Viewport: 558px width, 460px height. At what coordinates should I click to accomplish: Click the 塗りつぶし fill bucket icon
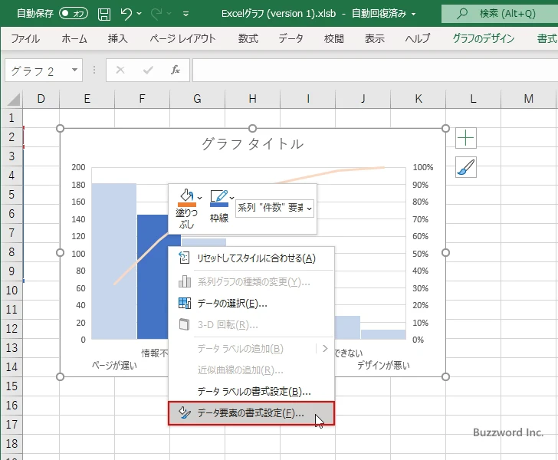click(187, 198)
